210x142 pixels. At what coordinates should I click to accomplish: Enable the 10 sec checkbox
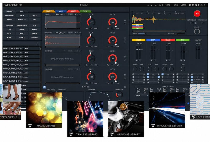pos(169,34)
